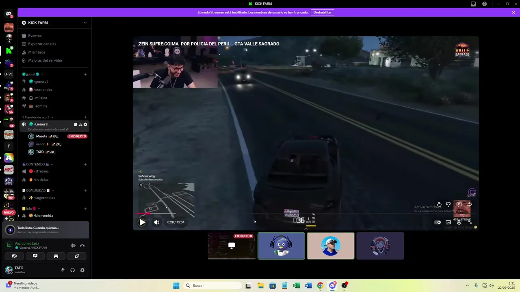Add channel to COMUNIDAD category
Viewport: 520px width, 292px height.
coord(85,191)
